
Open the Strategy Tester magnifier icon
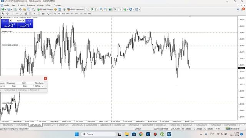pos(33,9)
